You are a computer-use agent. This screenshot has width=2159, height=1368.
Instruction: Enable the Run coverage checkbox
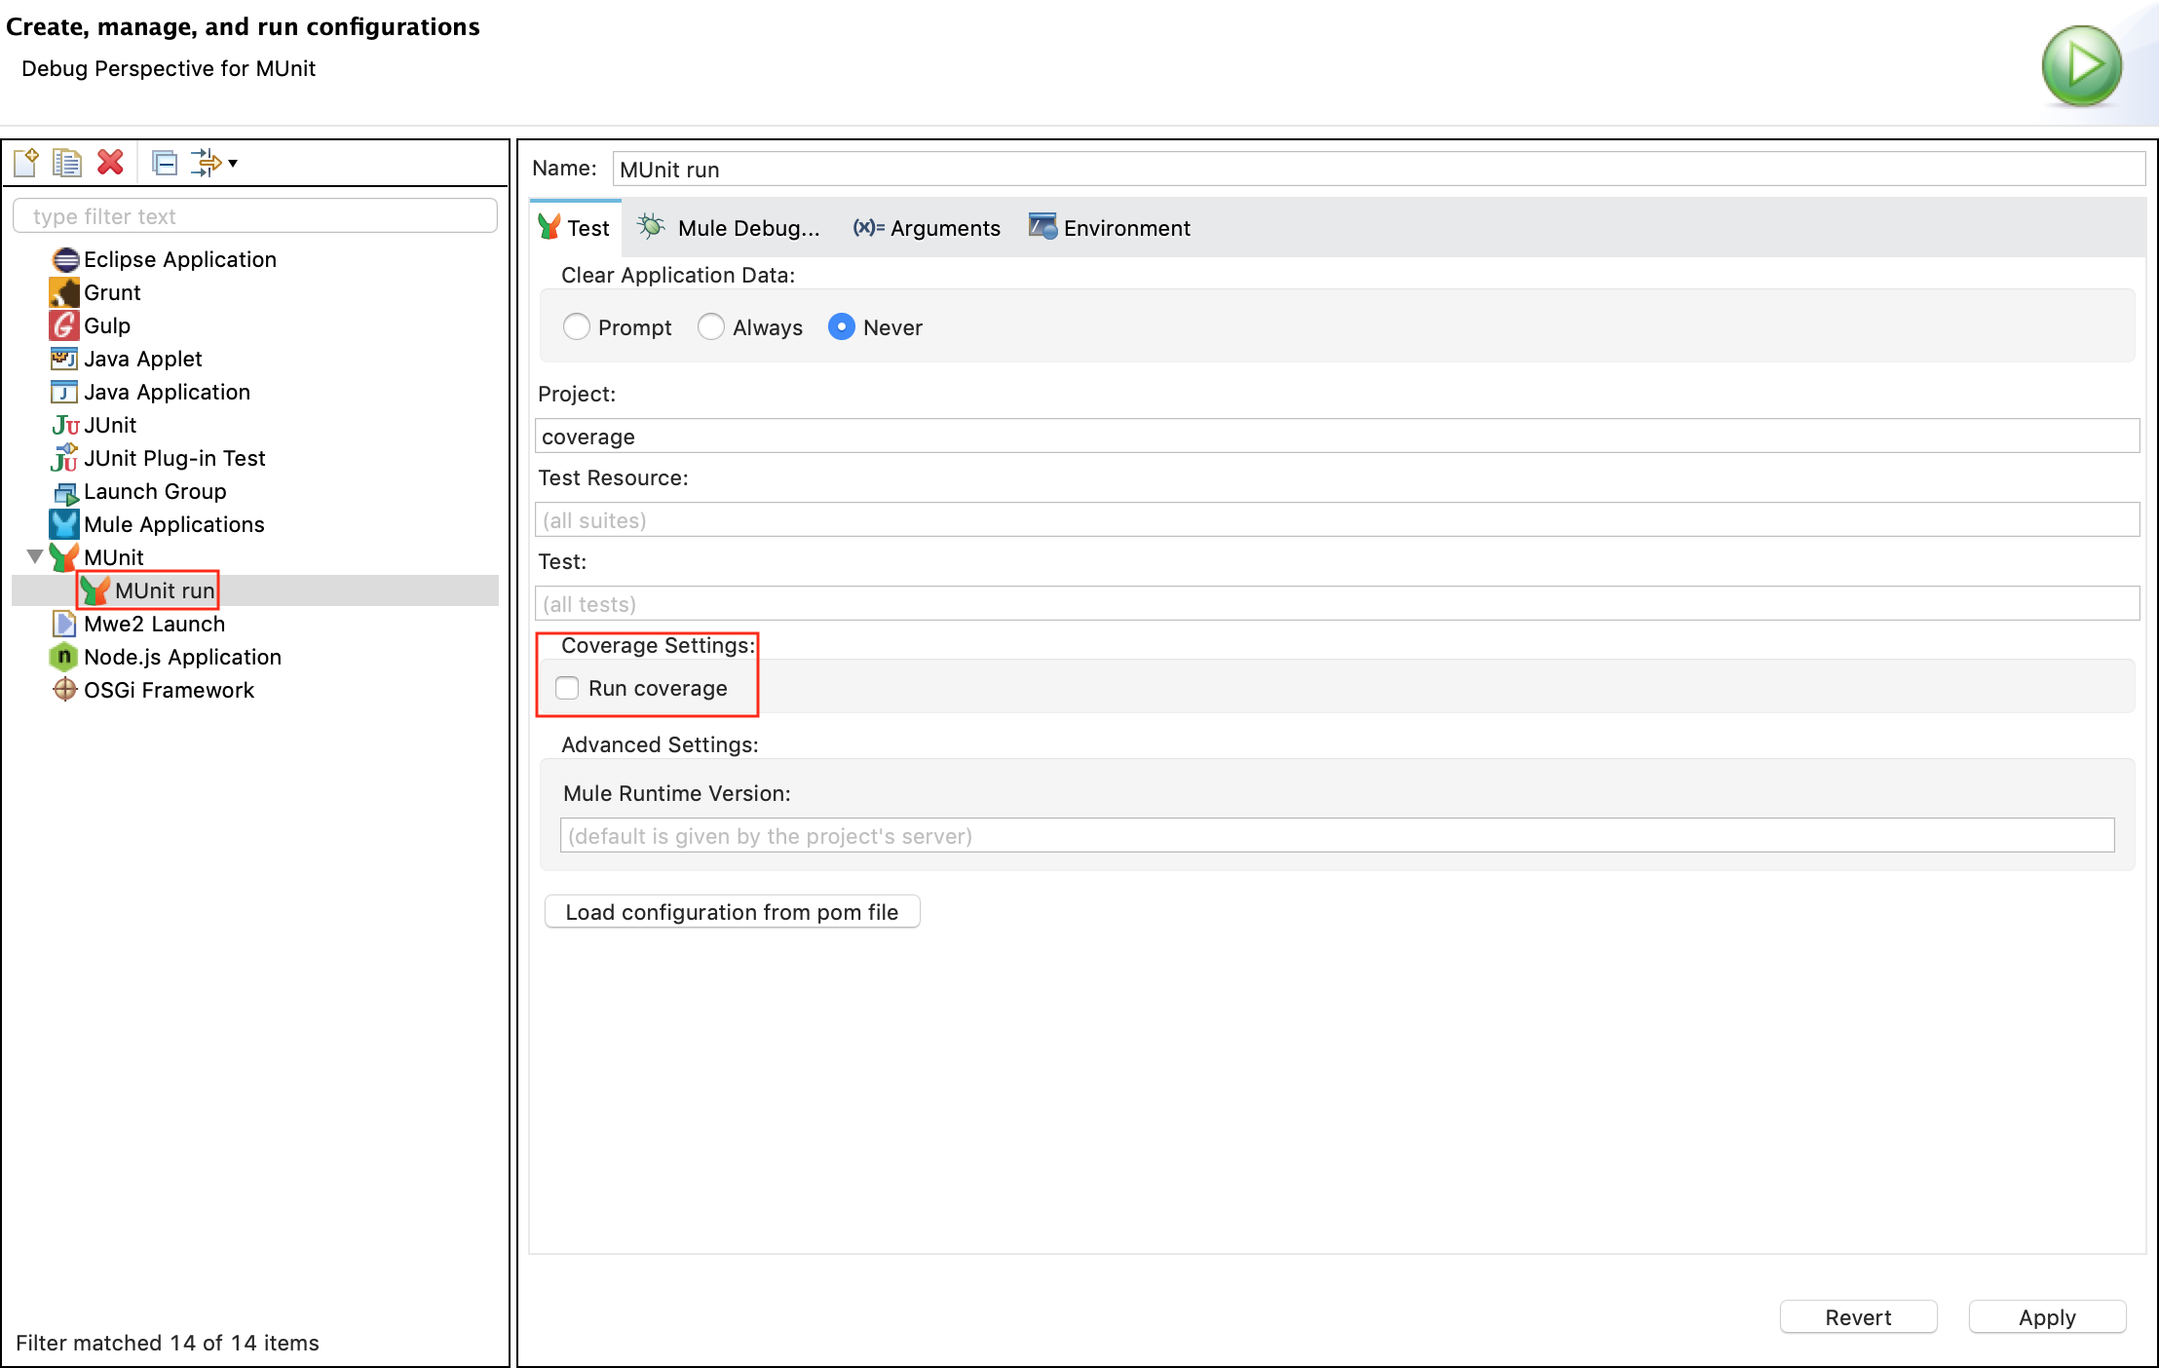point(567,688)
